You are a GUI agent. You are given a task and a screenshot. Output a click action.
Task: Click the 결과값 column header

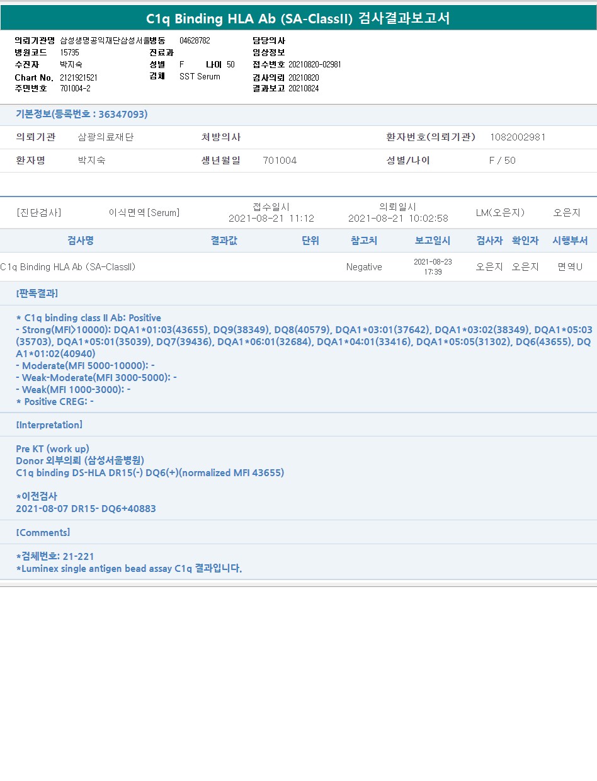point(224,241)
